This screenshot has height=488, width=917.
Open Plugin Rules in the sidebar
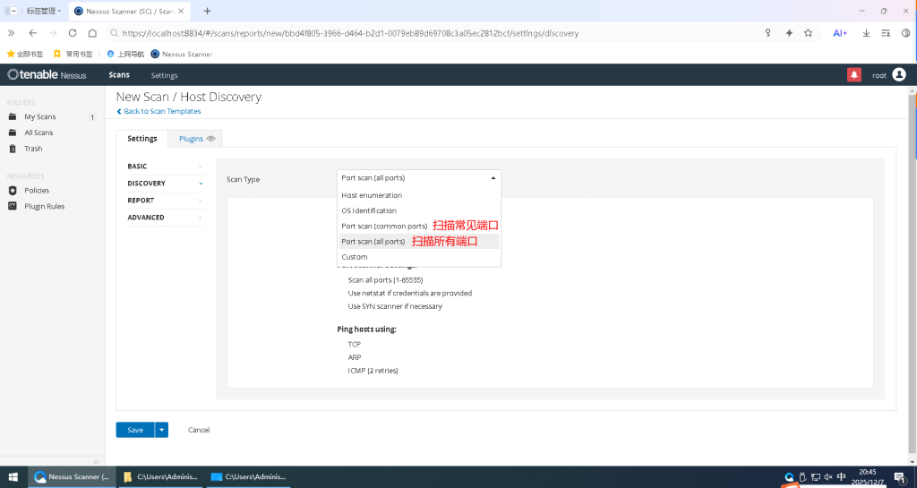(x=44, y=206)
